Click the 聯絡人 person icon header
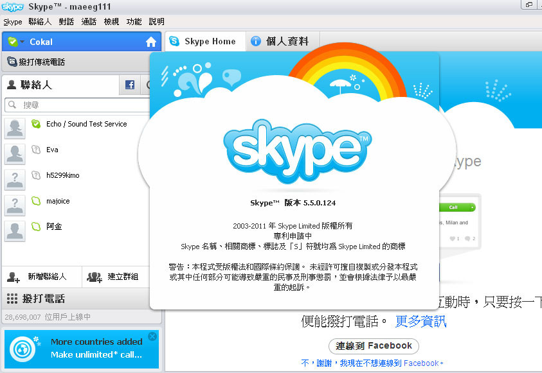The width and height of the screenshot is (542, 373). 12,85
